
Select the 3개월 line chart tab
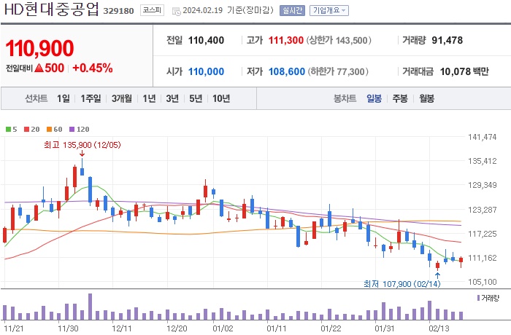[x=122, y=98]
